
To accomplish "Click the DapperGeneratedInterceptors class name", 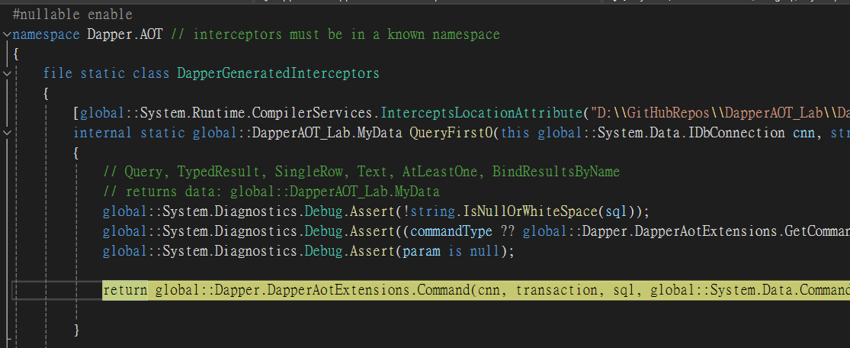I will pos(277,73).
